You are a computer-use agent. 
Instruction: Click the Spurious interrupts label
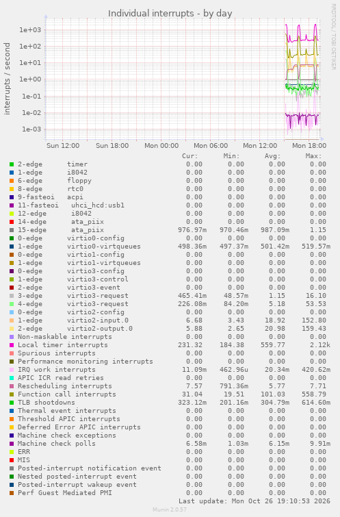click(57, 353)
